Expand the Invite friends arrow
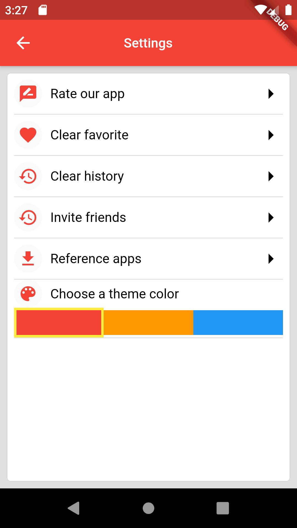Screen dimensions: 297x528 pyautogui.click(x=271, y=218)
